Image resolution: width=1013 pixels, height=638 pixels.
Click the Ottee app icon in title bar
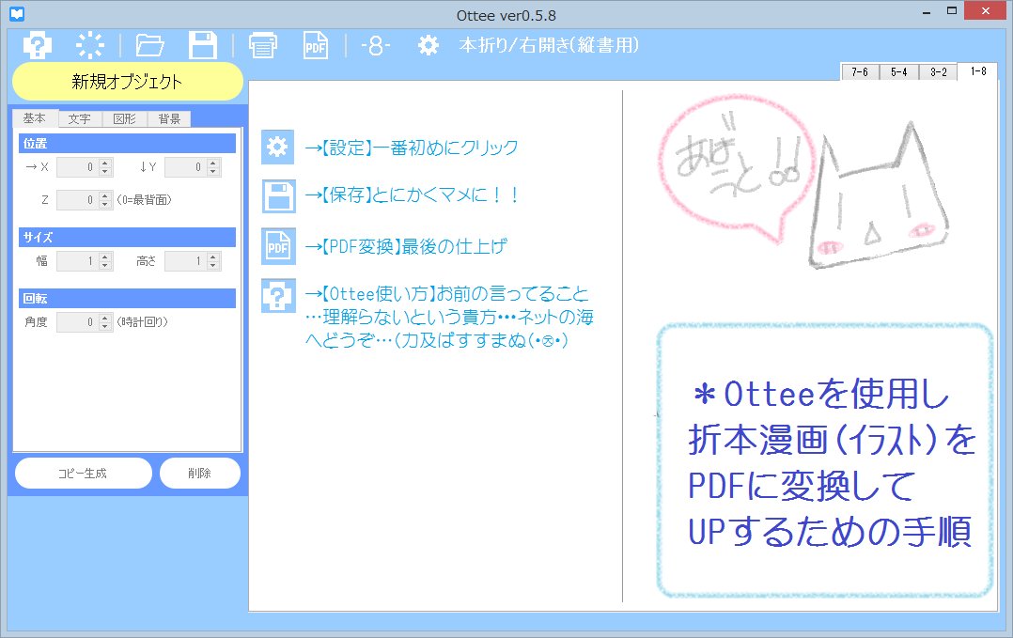coord(17,13)
